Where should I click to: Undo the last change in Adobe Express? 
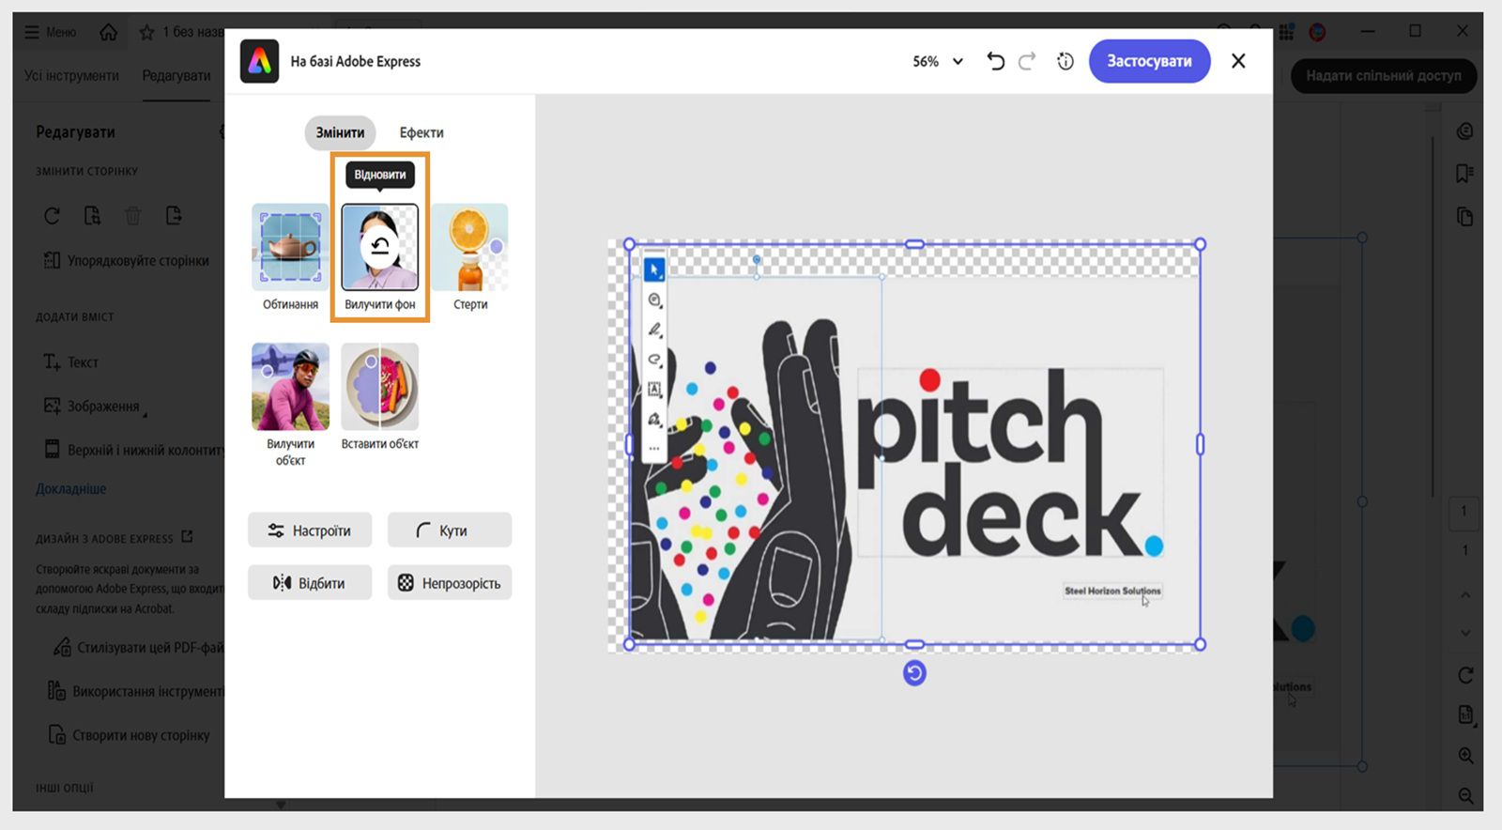pyautogui.click(x=995, y=61)
